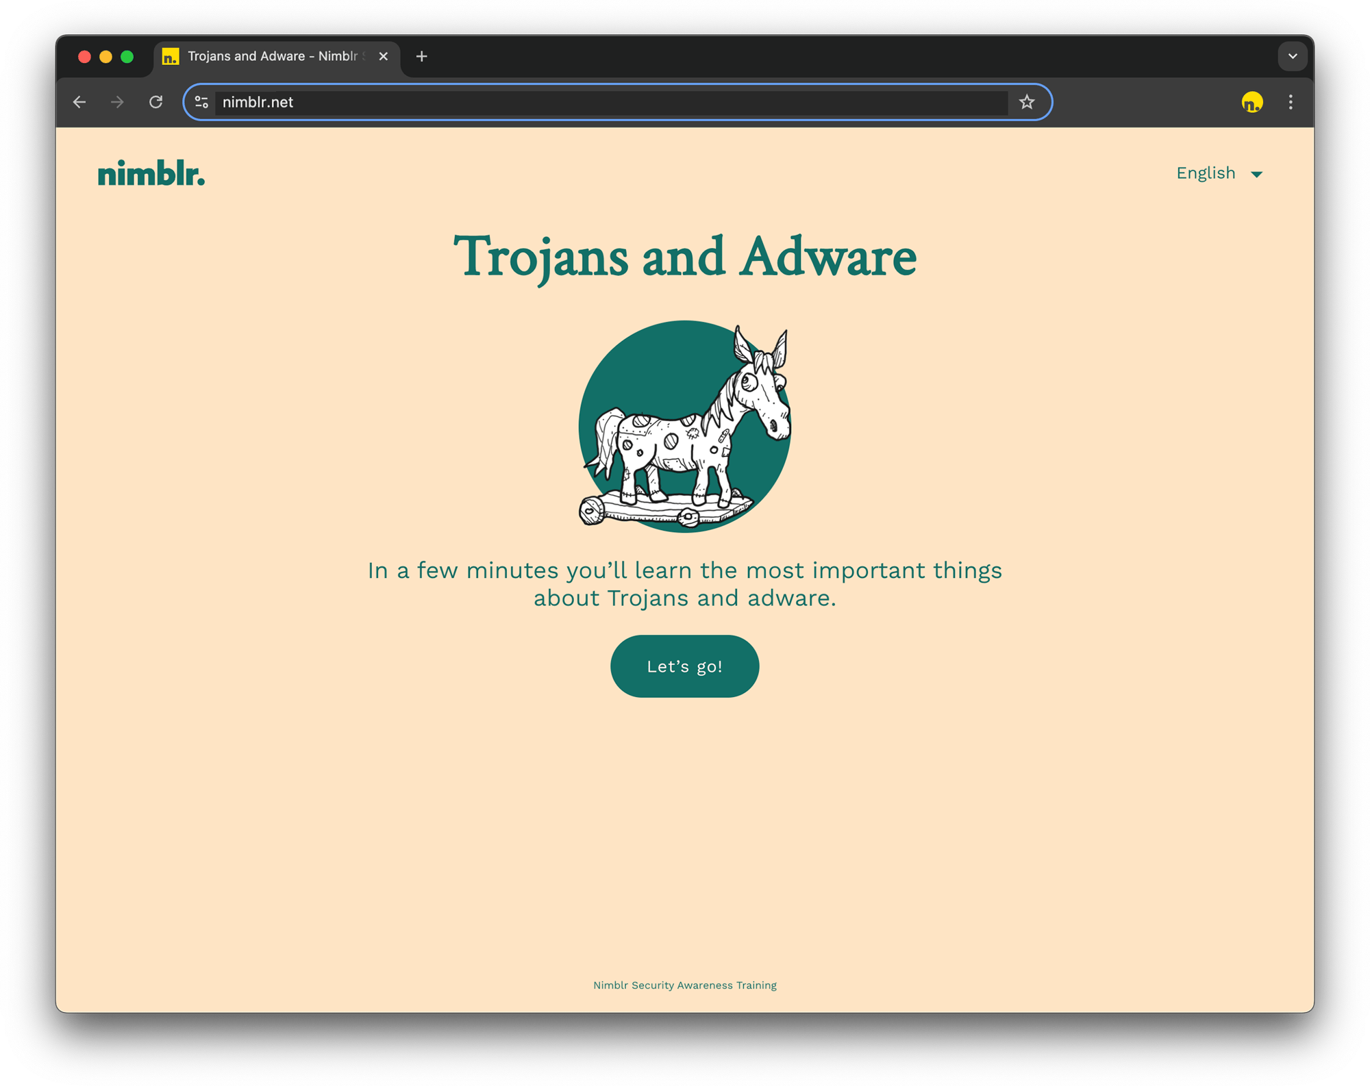Close the Trojans and Adware tab
Viewport: 1370px width, 1086px height.
(x=384, y=56)
